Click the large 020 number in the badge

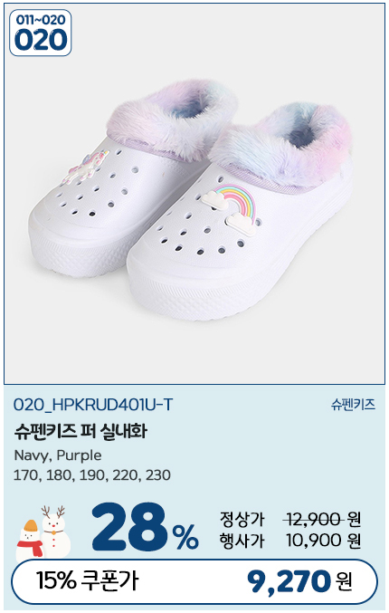tap(40, 40)
